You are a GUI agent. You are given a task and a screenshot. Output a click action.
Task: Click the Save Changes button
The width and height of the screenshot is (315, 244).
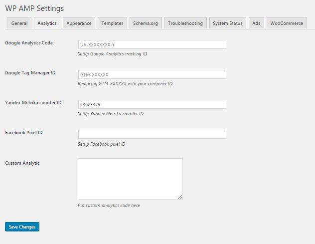click(x=22, y=227)
